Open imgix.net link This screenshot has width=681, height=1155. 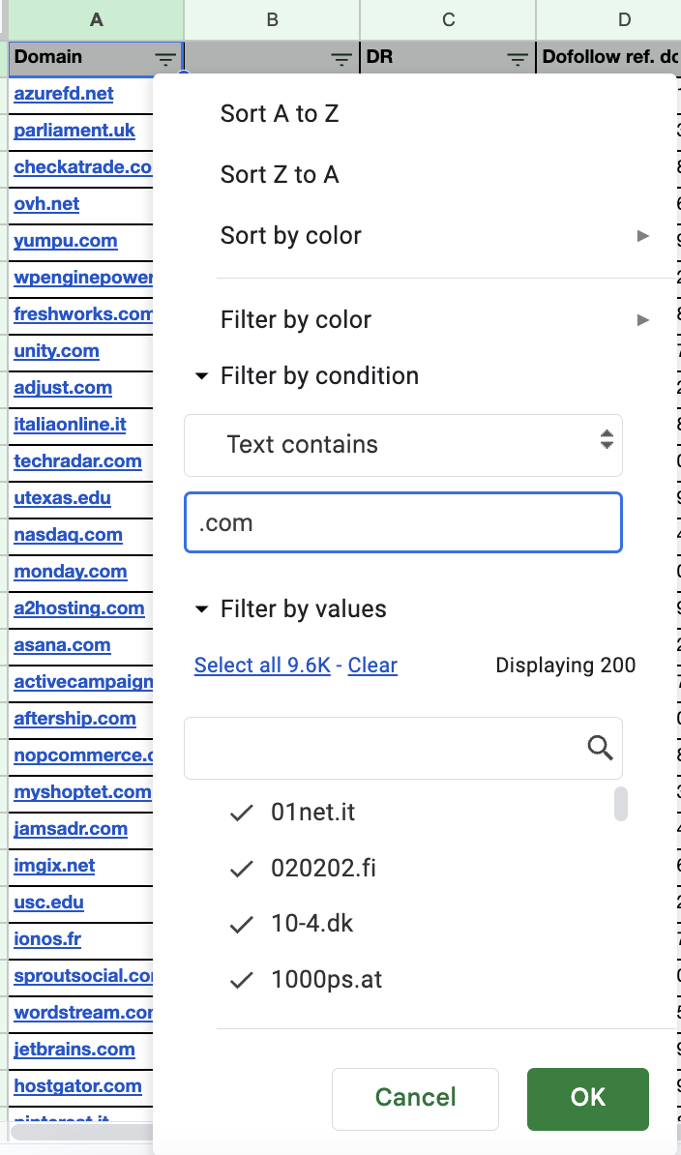(54, 866)
